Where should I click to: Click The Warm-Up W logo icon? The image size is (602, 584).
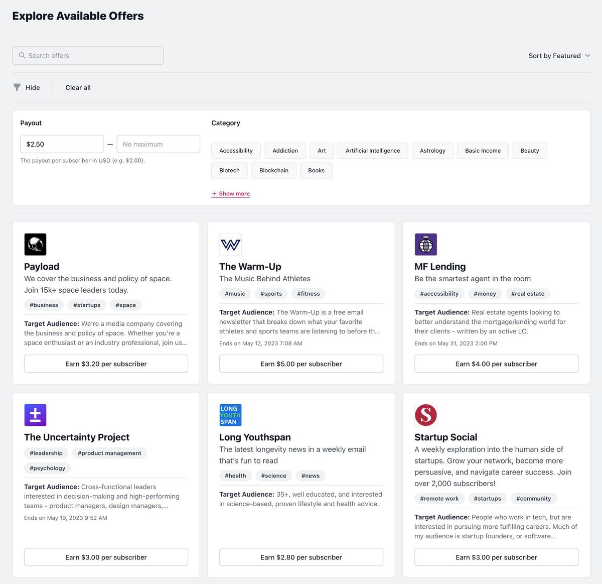pyautogui.click(x=230, y=245)
